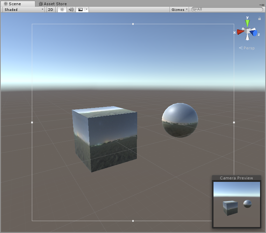Toggle Persp projection label

coord(247,48)
